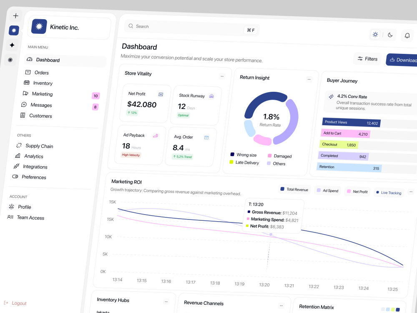Toggle Net Profit series legend

click(357, 192)
